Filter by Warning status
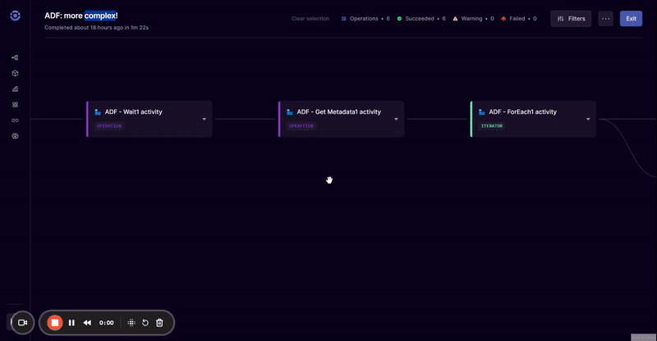The image size is (657, 341). click(473, 19)
